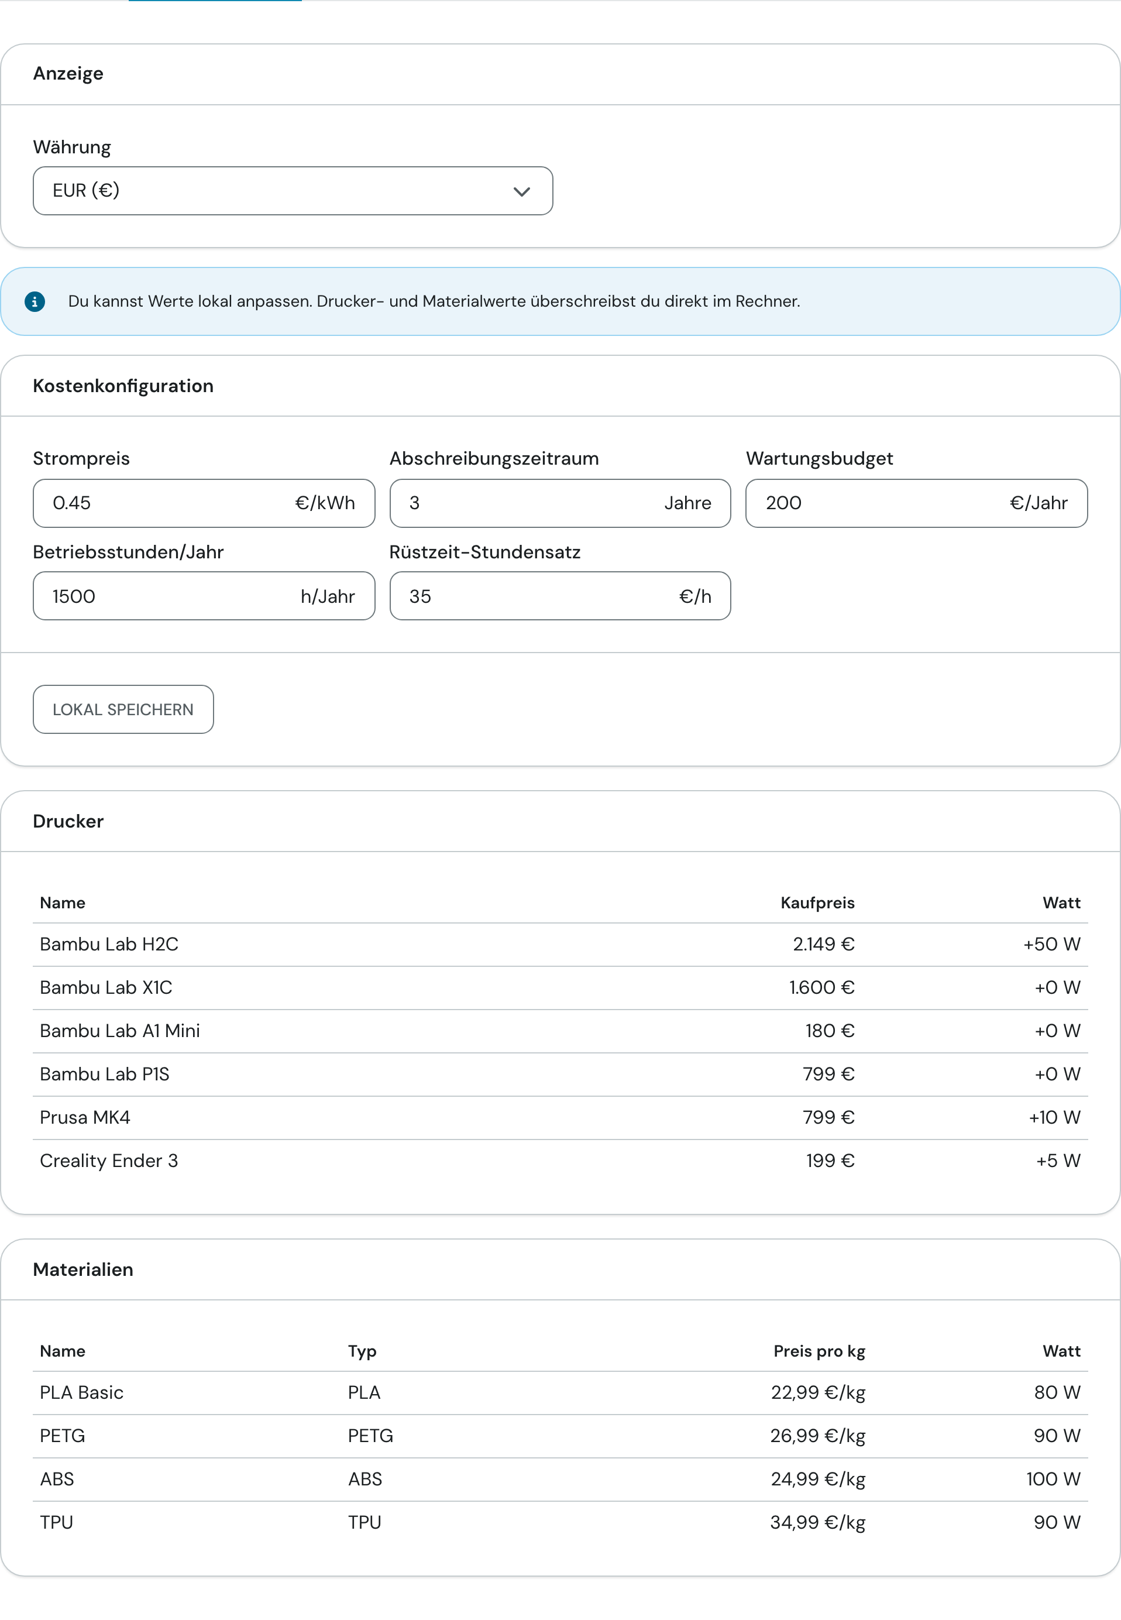Click the Materialien section heading
The height and width of the screenshot is (1620, 1121).
(83, 1270)
